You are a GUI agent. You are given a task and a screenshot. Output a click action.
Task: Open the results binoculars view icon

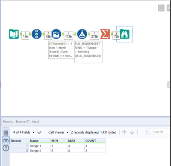(x=6, y=140)
